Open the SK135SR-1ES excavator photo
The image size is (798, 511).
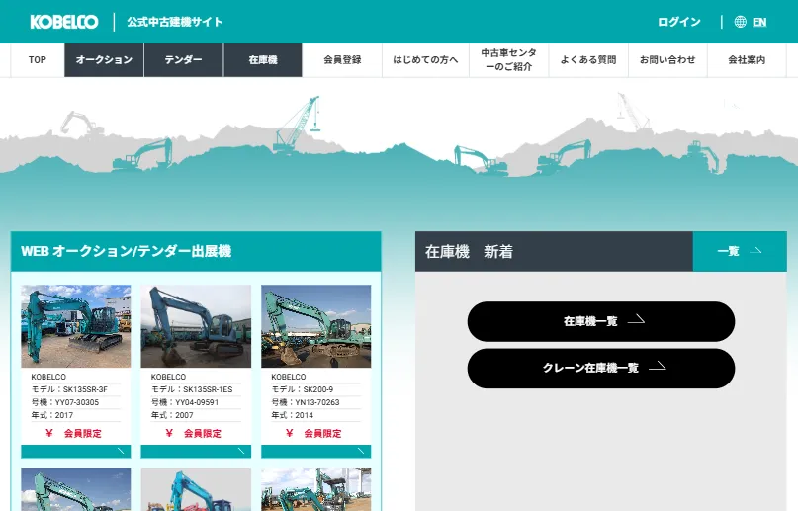tap(196, 326)
